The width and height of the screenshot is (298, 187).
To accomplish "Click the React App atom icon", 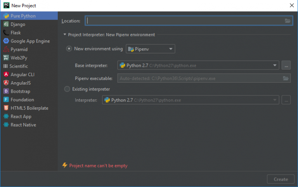I will click(x=6, y=116).
